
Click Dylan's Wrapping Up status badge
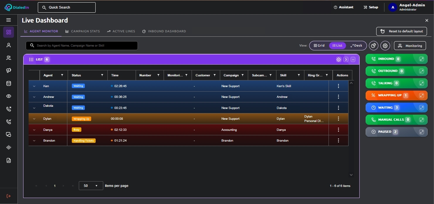81,119
